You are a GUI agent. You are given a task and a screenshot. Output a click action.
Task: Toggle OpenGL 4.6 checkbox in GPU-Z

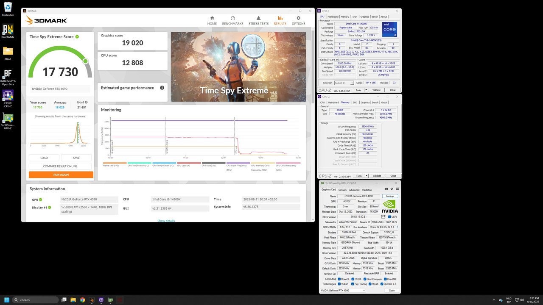[383, 284]
